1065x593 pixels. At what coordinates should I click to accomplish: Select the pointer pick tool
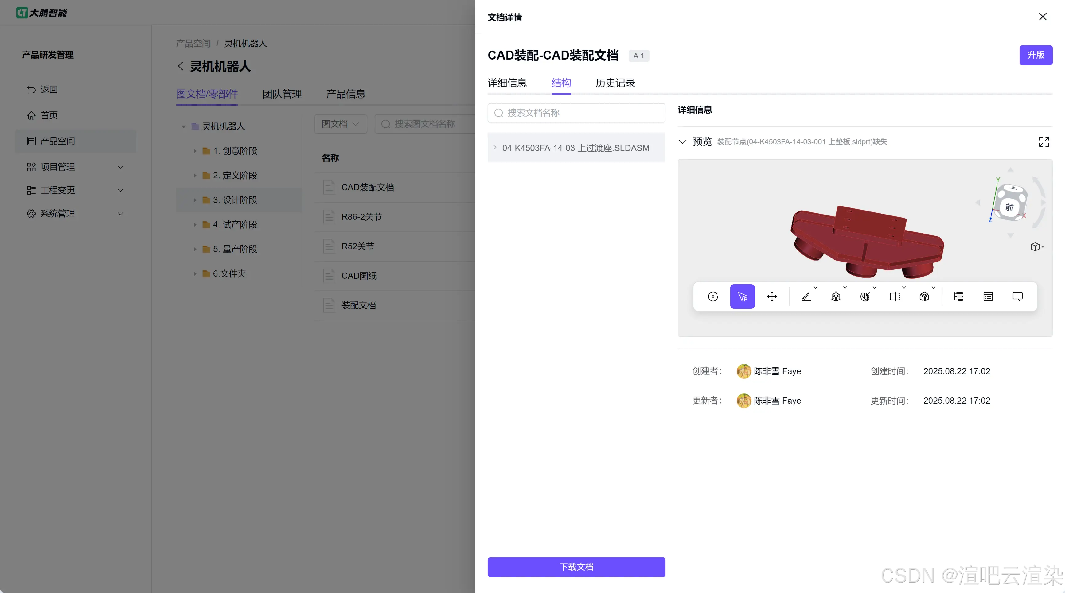742,296
